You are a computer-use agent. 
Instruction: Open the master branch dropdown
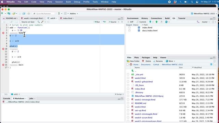206,22
